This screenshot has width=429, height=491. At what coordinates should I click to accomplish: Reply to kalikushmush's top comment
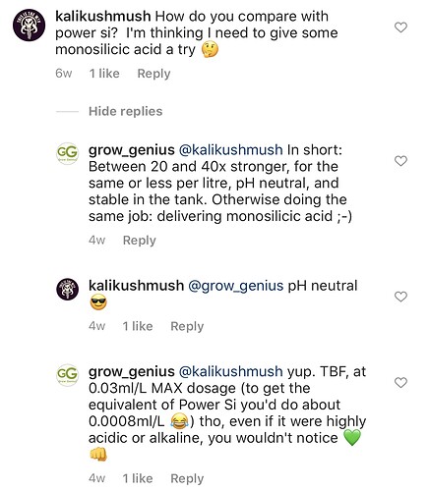tap(153, 74)
